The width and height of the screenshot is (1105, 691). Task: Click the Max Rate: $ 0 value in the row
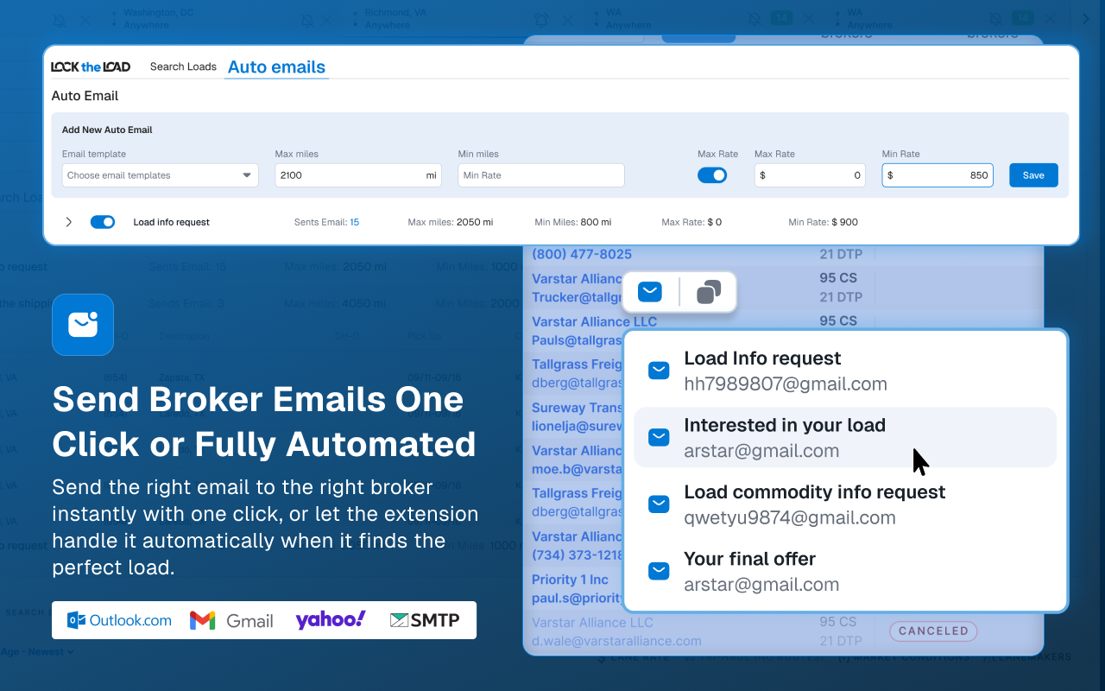(691, 222)
